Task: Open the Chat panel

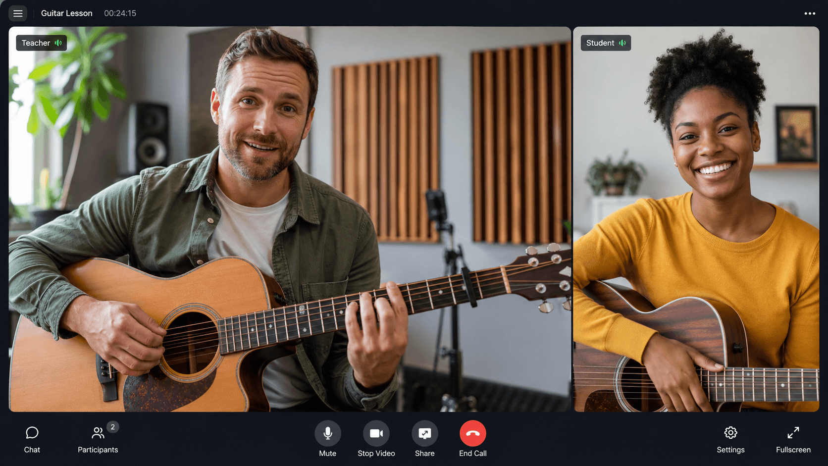Action: [x=32, y=439]
